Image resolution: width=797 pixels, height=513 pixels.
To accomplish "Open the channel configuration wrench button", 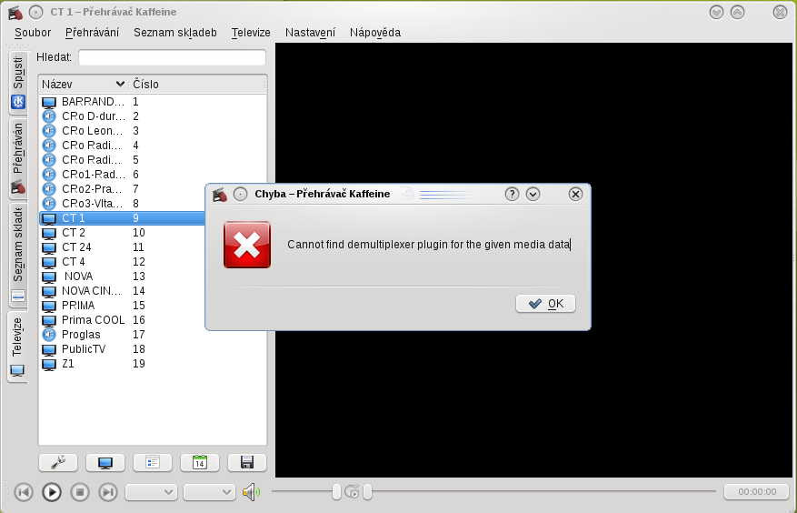I will click(58, 463).
